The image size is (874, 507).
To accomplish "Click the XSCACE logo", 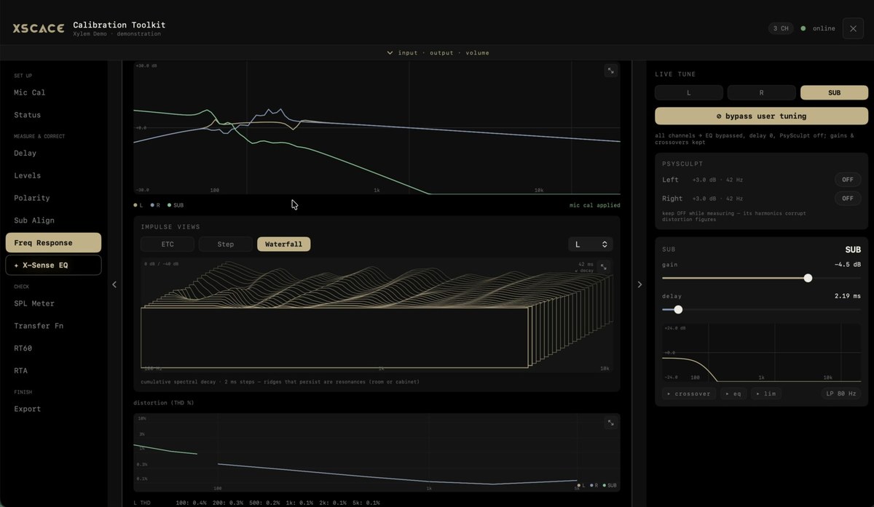I will click(38, 28).
